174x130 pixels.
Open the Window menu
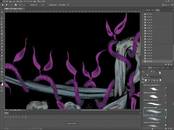pyautogui.click(x=39, y=1)
